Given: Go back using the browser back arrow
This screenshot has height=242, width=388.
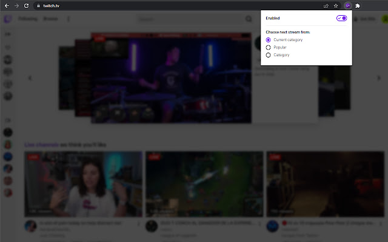Looking at the screenshot, I should [x=7, y=5].
